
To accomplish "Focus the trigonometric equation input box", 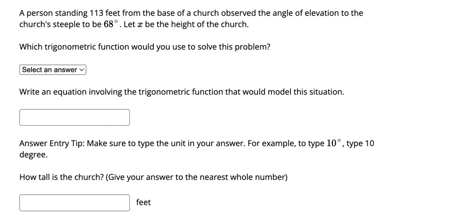I will 74,117.
